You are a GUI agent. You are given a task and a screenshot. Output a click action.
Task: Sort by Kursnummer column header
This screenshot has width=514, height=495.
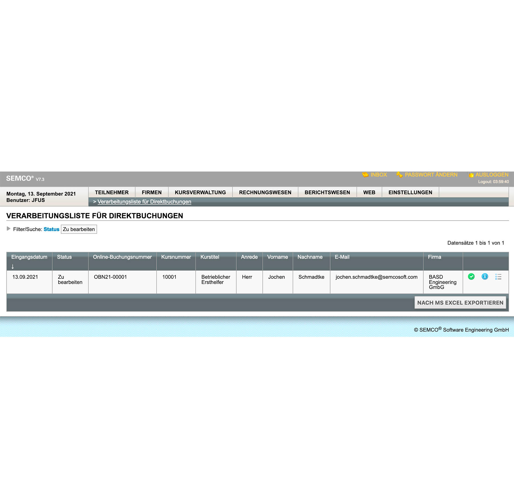tap(176, 257)
